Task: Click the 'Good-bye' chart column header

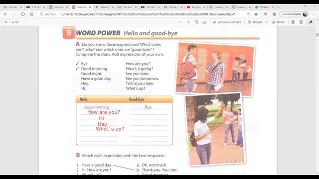Action: (136, 99)
